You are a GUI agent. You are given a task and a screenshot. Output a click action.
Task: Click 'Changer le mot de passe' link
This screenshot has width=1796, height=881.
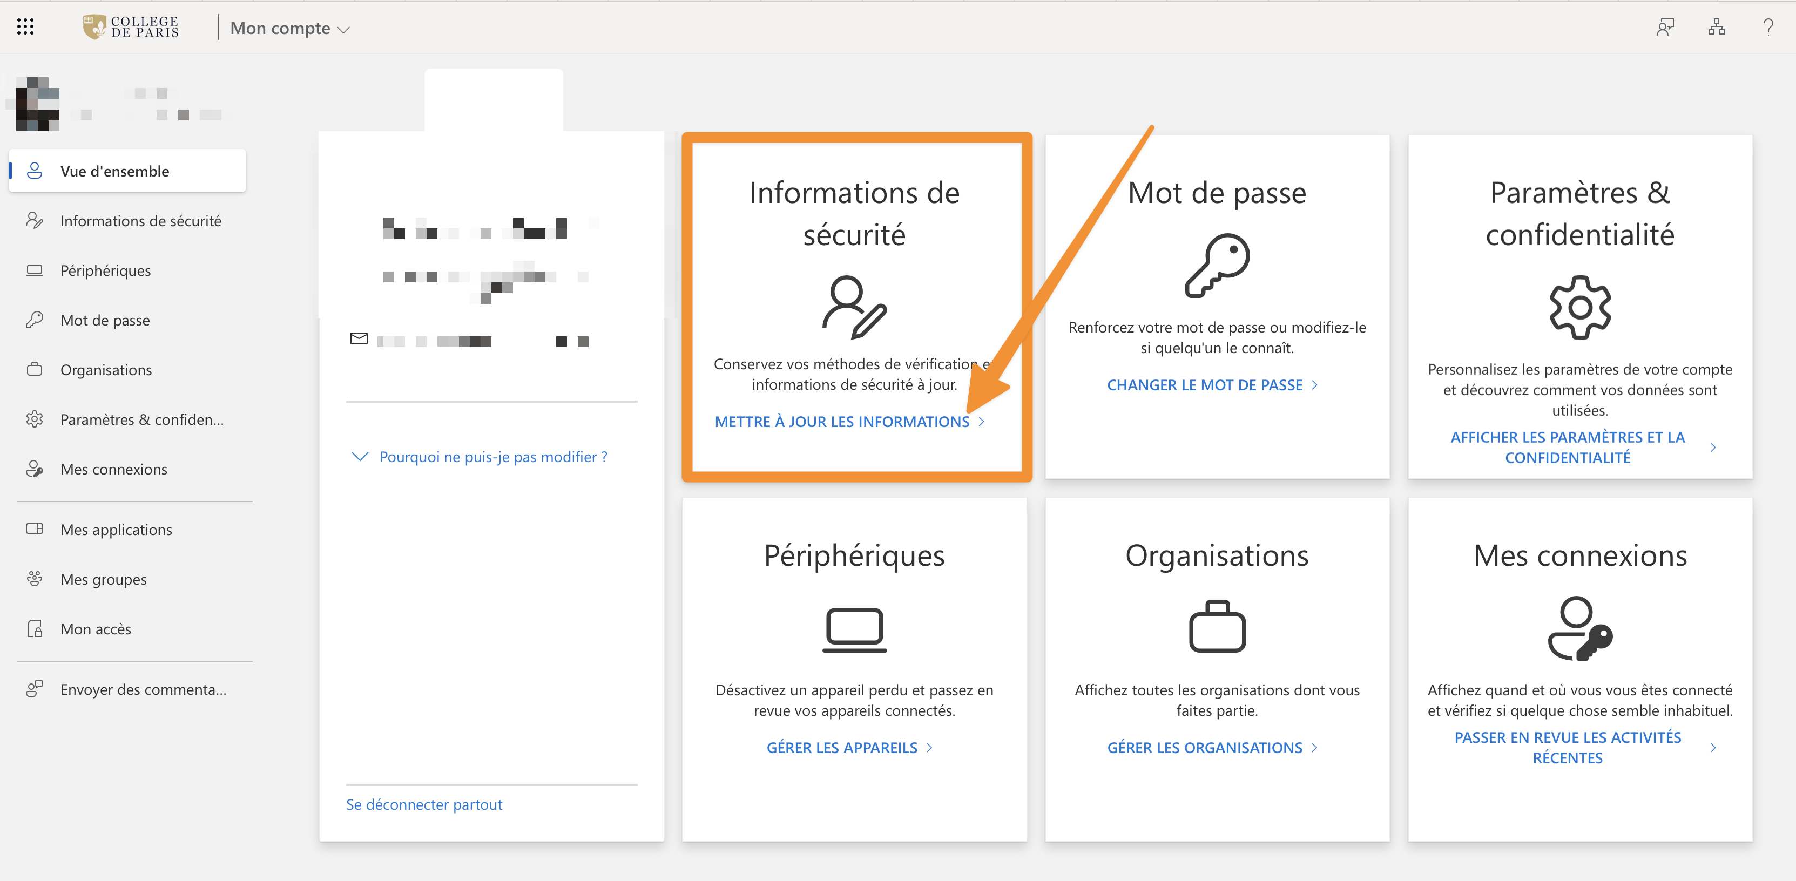1204,385
